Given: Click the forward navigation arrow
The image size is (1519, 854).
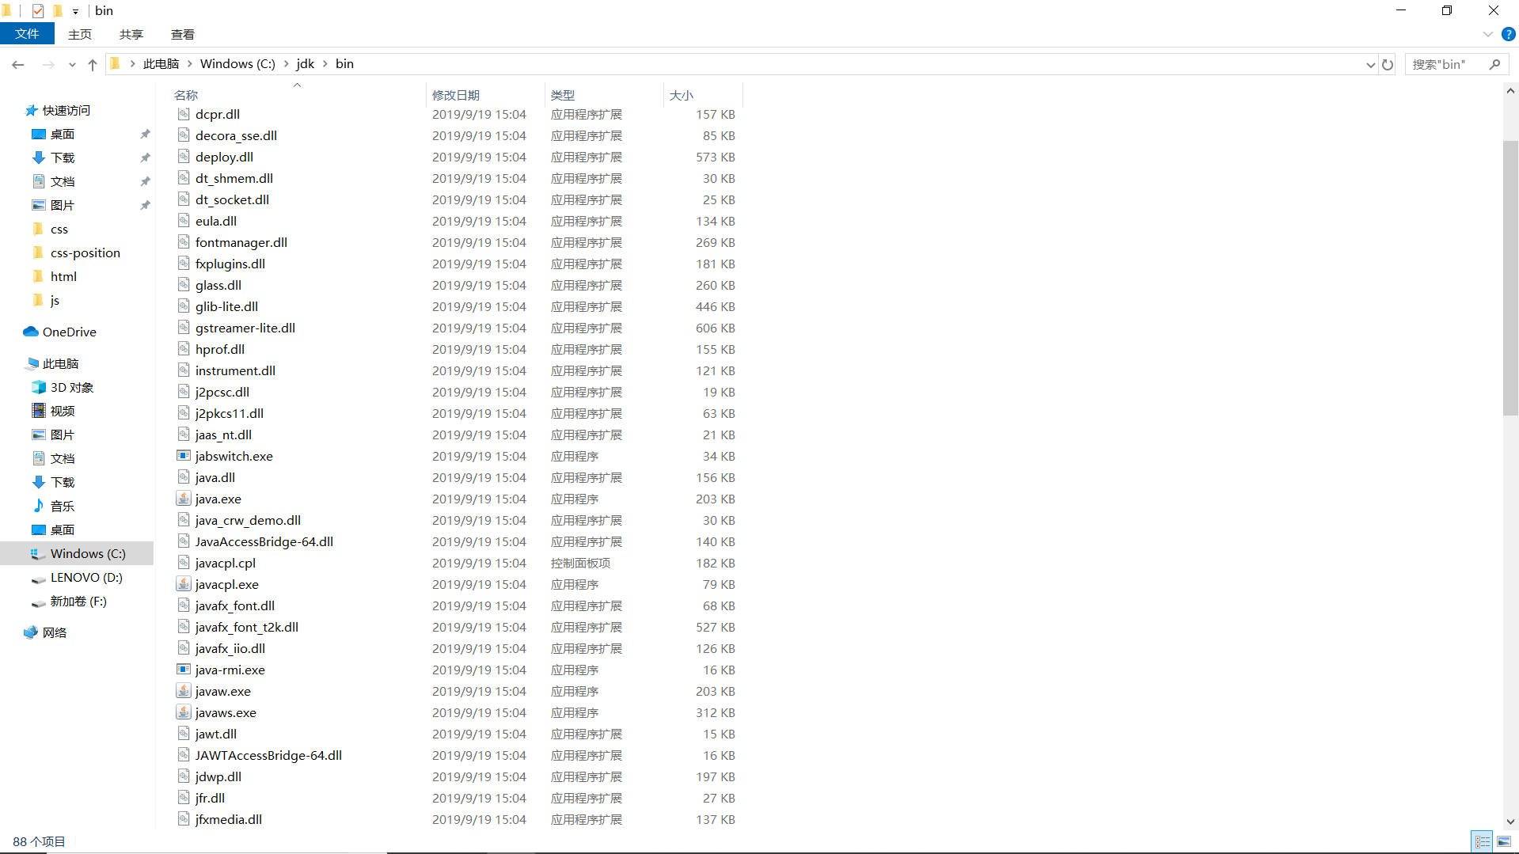Looking at the screenshot, I should click(48, 64).
